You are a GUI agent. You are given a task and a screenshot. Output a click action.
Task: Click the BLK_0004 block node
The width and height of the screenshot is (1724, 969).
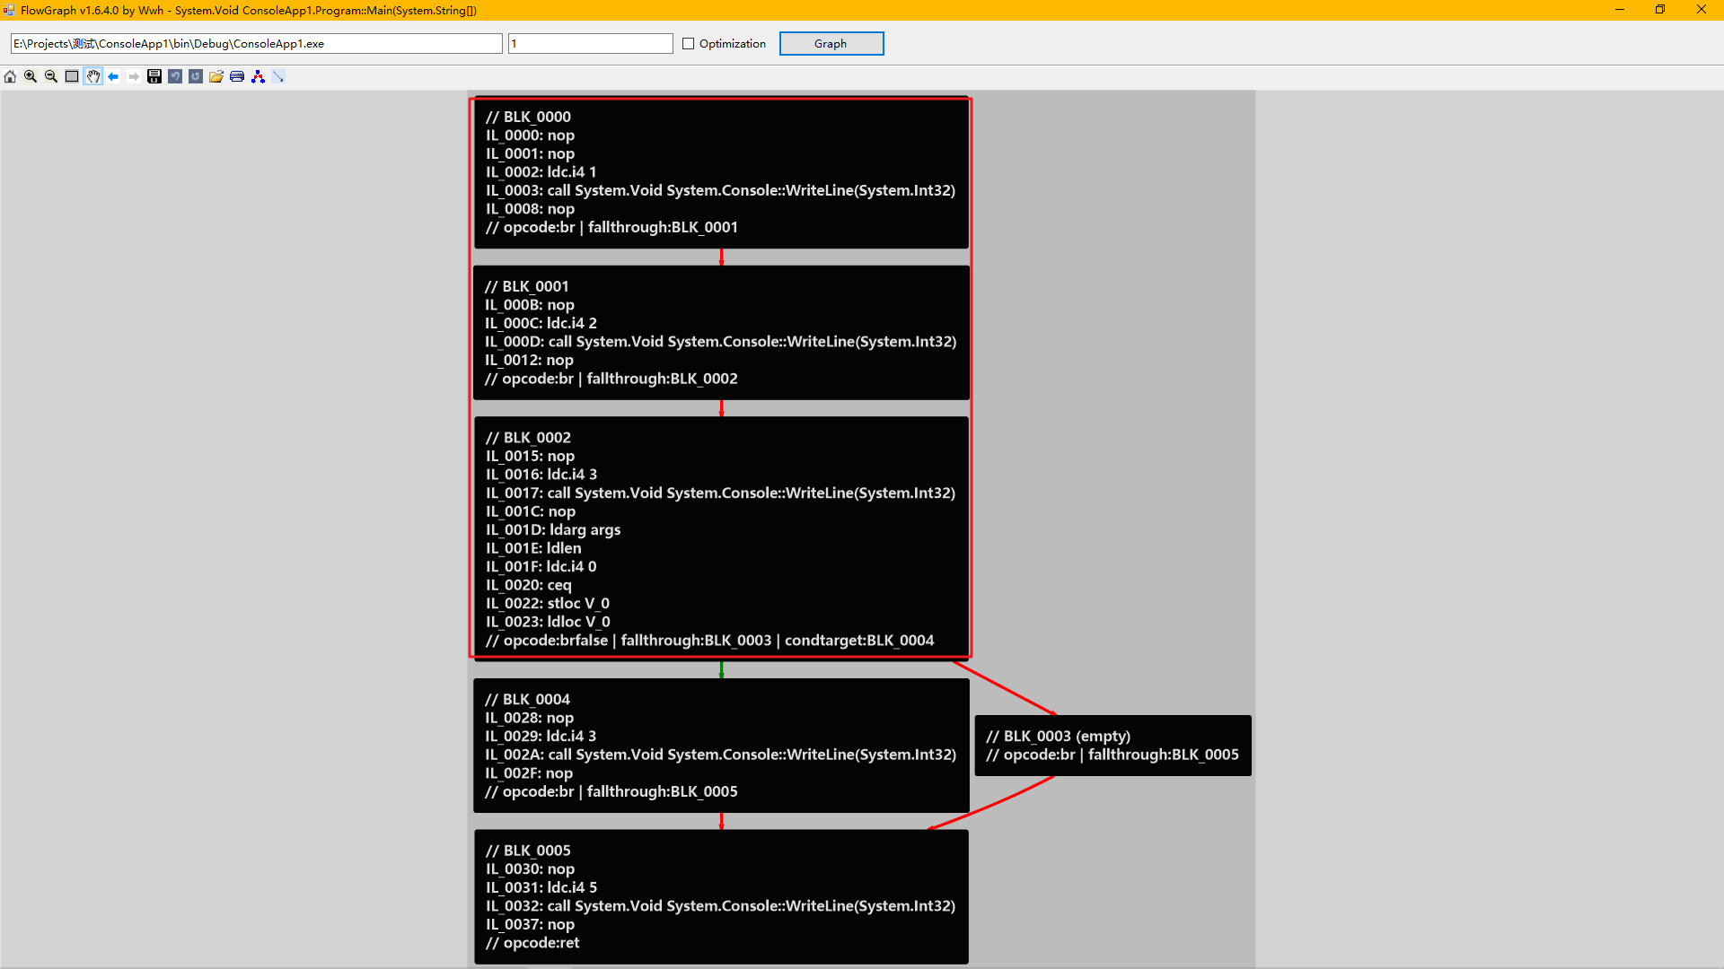click(721, 746)
